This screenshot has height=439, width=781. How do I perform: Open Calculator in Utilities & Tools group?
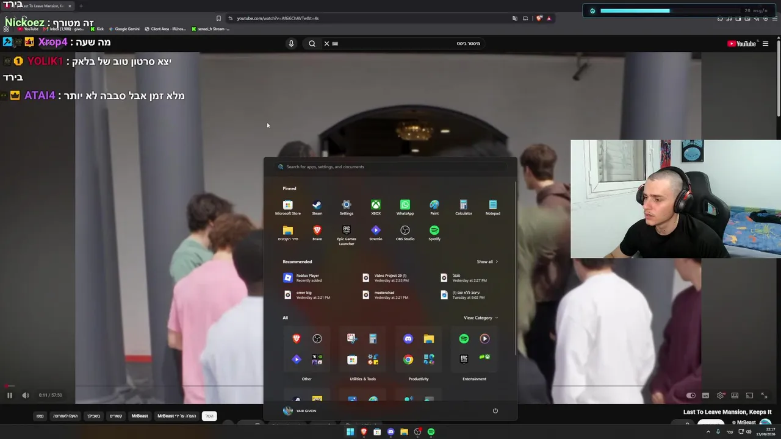[x=373, y=338]
